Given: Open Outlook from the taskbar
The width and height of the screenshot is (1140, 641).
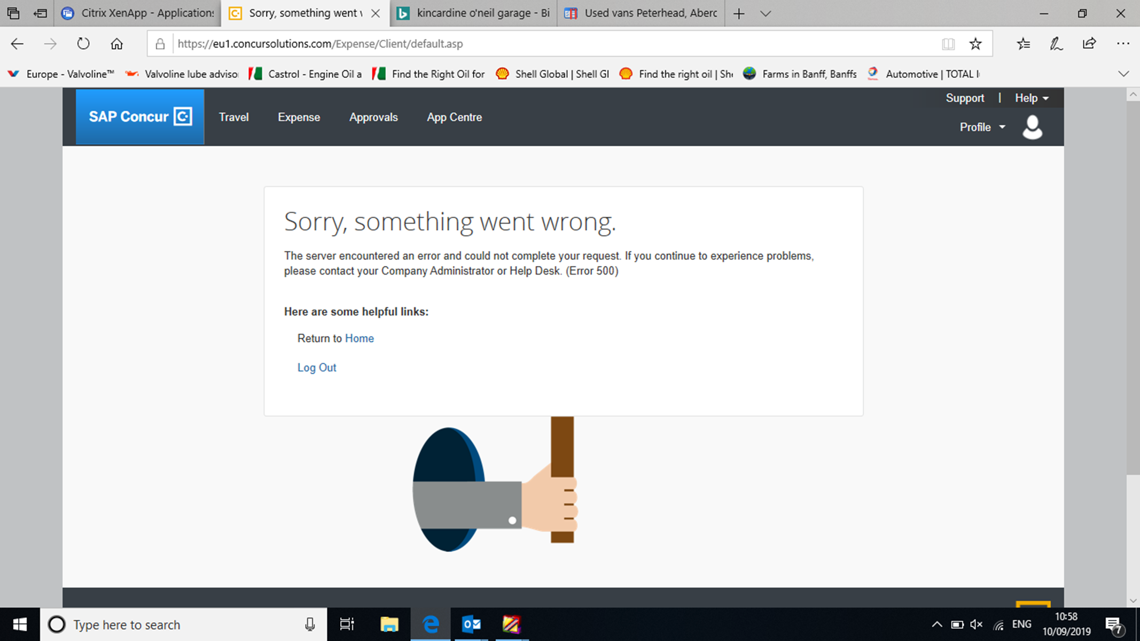Looking at the screenshot, I should point(471,624).
